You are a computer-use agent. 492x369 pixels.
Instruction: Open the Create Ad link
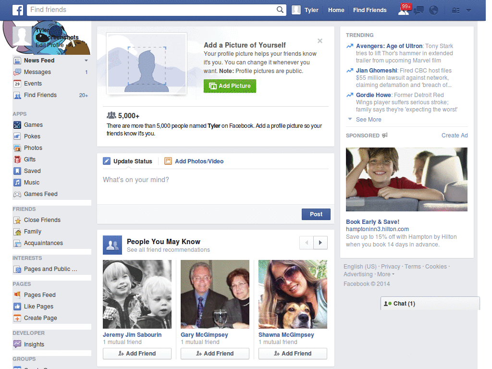pos(454,135)
